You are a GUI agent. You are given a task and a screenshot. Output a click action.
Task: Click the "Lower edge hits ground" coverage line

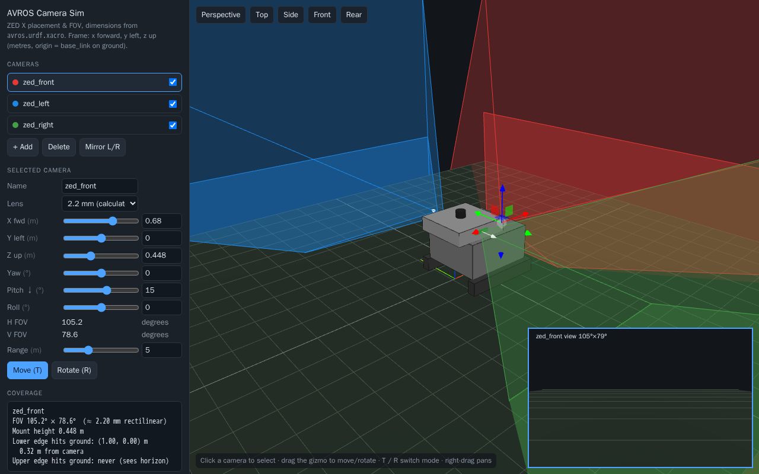pyautogui.click(x=80, y=441)
